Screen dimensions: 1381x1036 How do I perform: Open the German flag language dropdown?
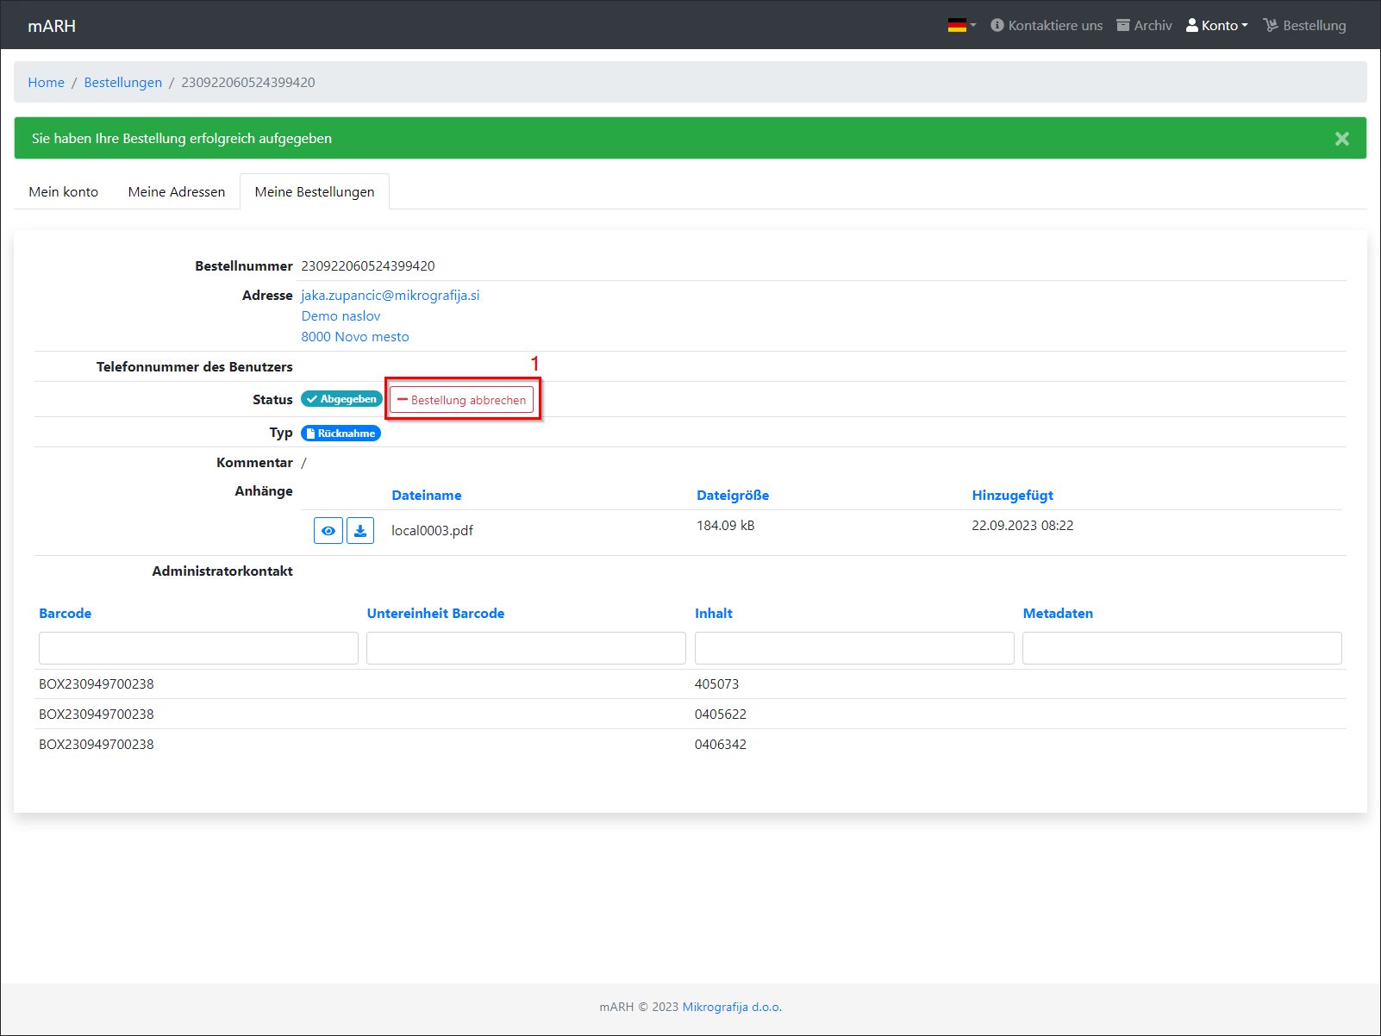tap(961, 26)
